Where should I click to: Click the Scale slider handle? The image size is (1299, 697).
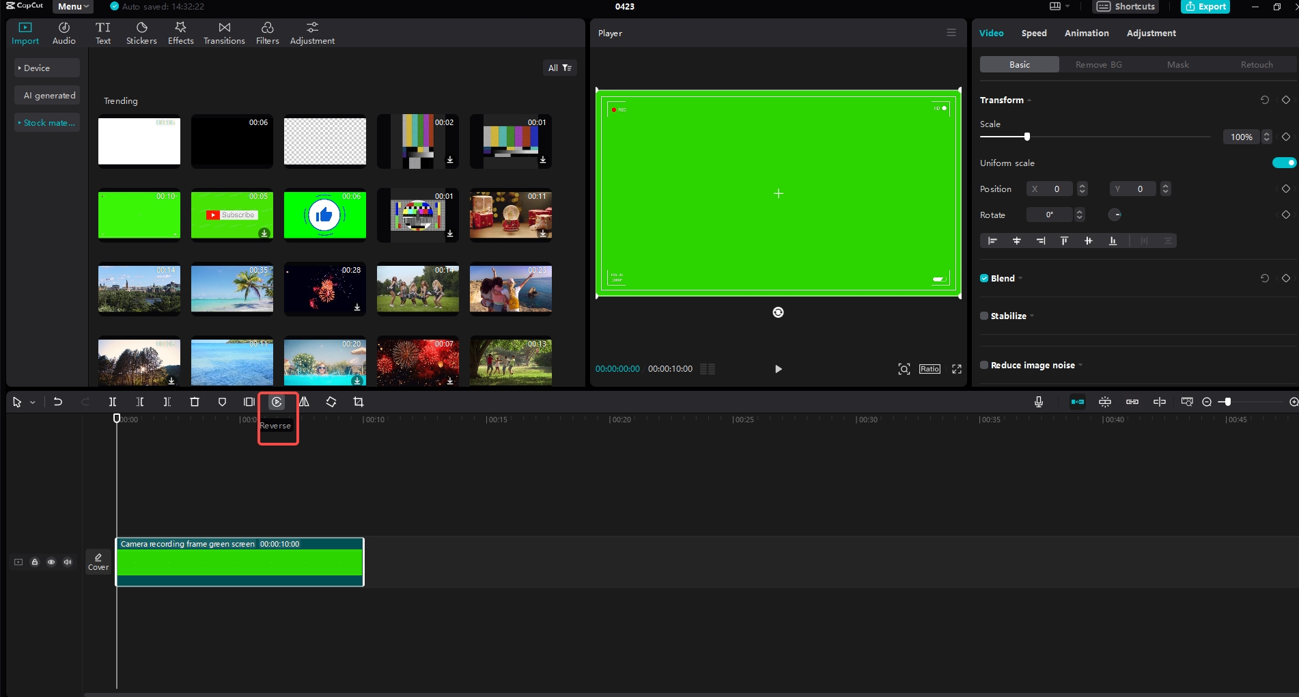click(1026, 136)
